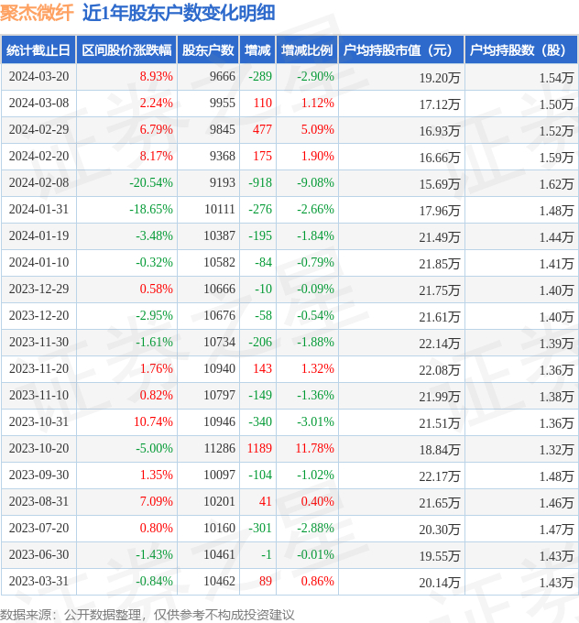Screen dimensions: 579x623
Task: Click the 增减 column header
Action: [x=259, y=50]
